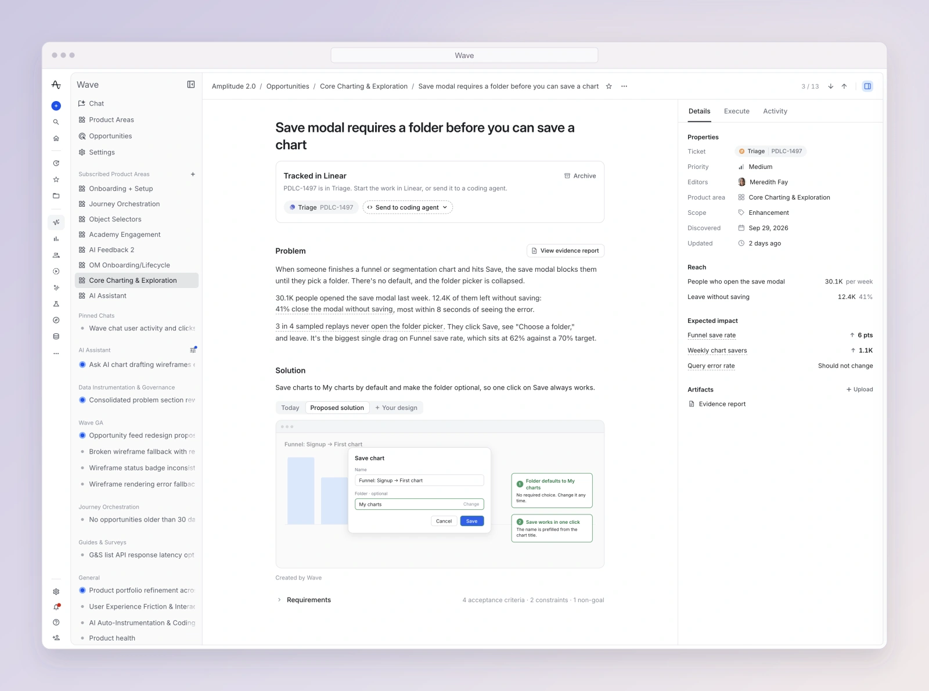Switch to the Execute tab

(736, 111)
